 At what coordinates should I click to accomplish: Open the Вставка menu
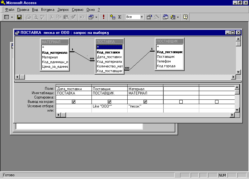[48, 10]
